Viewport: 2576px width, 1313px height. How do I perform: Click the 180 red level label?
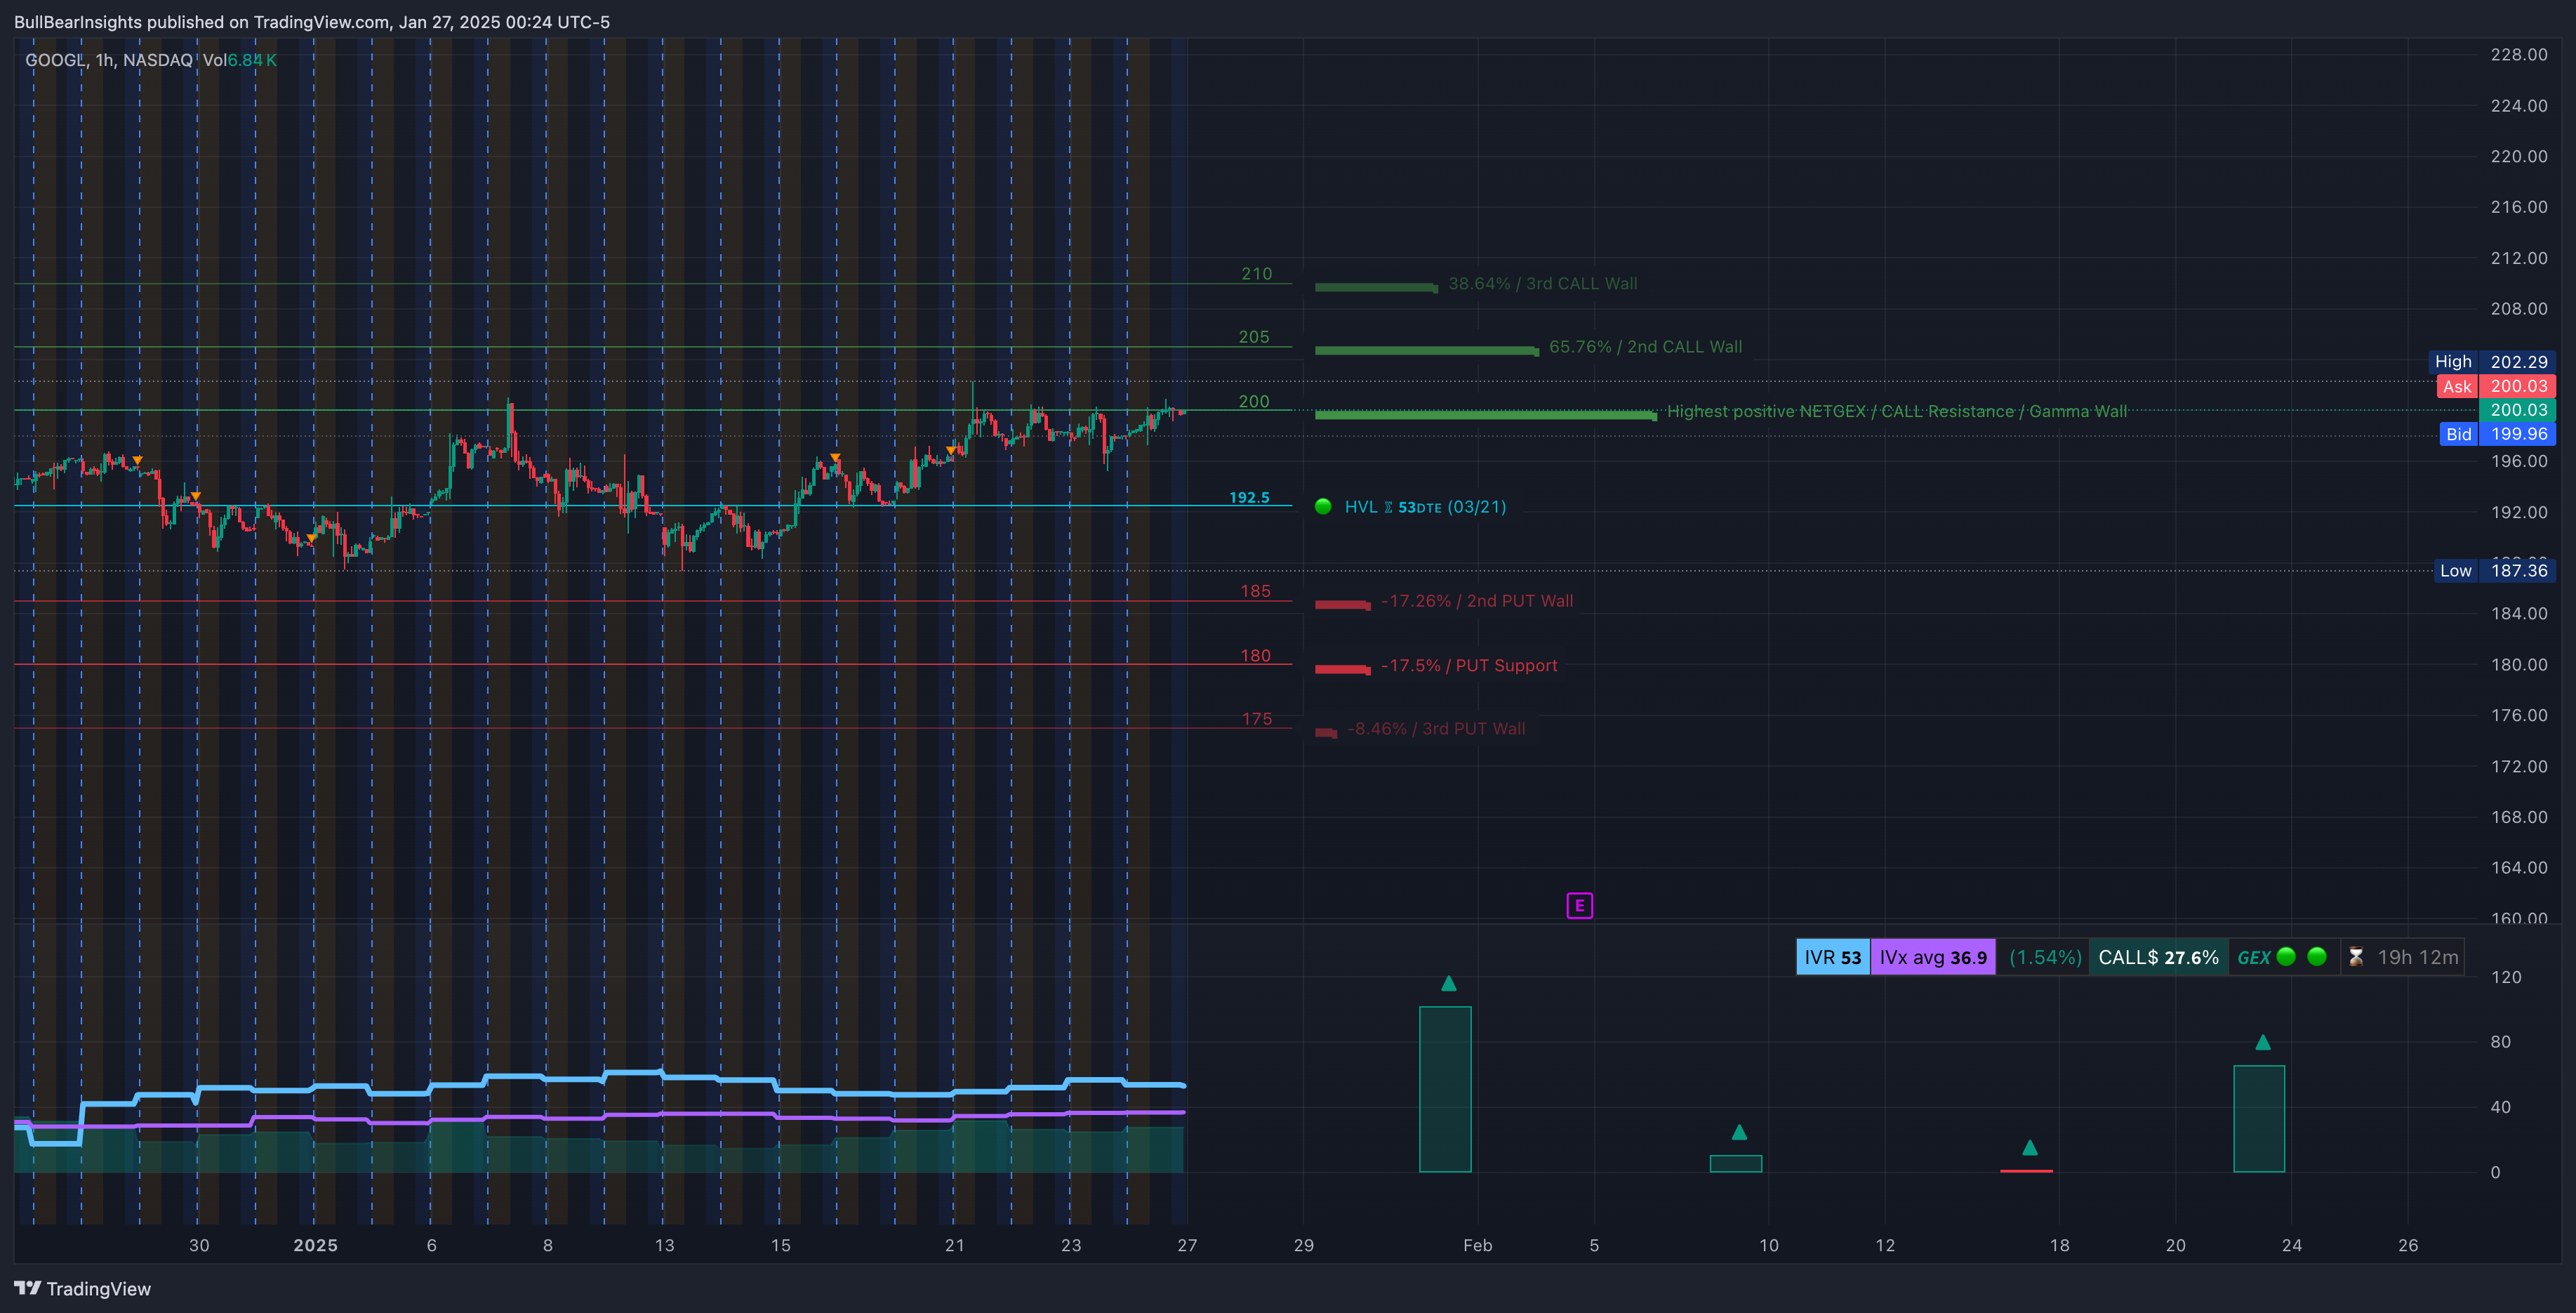(x=1255, y=656)
